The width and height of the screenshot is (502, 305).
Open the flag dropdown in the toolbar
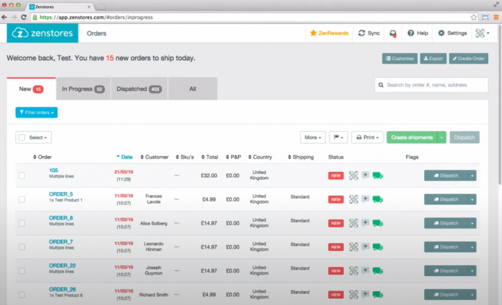338,137
